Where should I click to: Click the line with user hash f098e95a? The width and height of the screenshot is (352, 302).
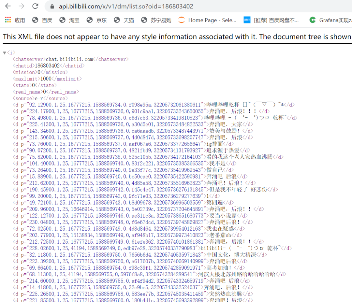(154, 105)
